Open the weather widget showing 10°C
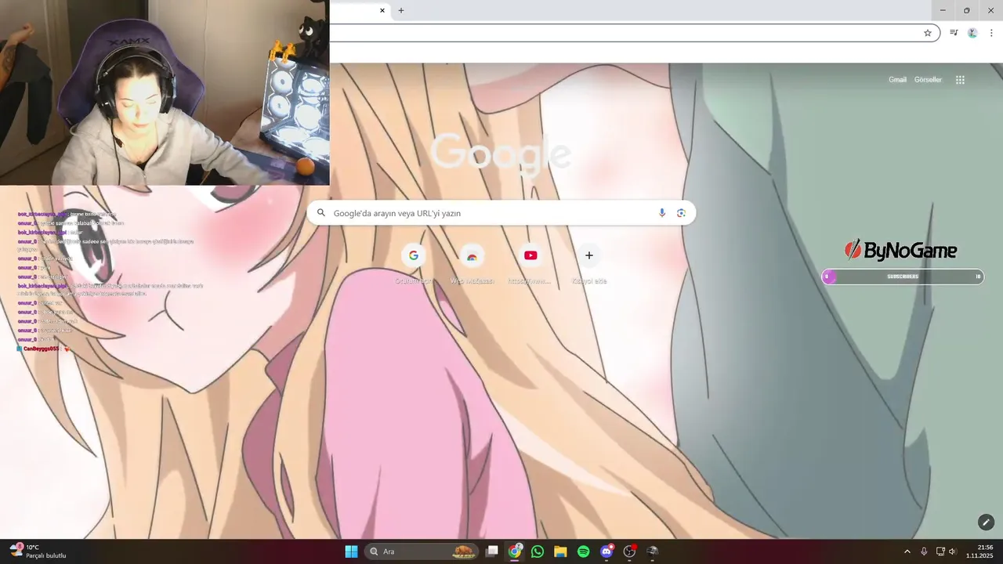The height and width of the screenshot is (564, 1003). [x=38, y=551]
